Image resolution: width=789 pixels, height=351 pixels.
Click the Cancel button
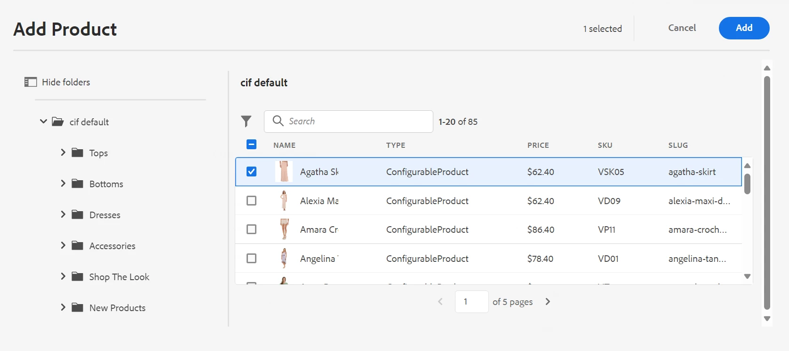[x=682, y=28]
